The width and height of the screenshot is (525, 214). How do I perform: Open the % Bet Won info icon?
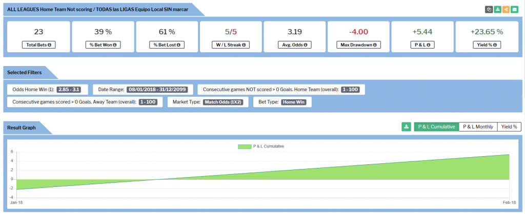coord(114,45)
